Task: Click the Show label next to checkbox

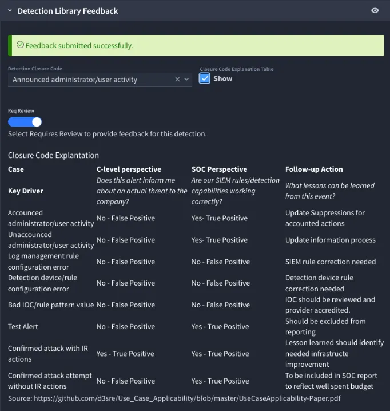Action: point(223,78)
